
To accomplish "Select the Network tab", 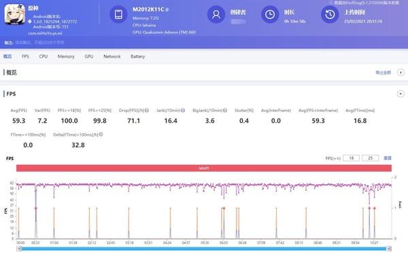I will pos(112,56).
